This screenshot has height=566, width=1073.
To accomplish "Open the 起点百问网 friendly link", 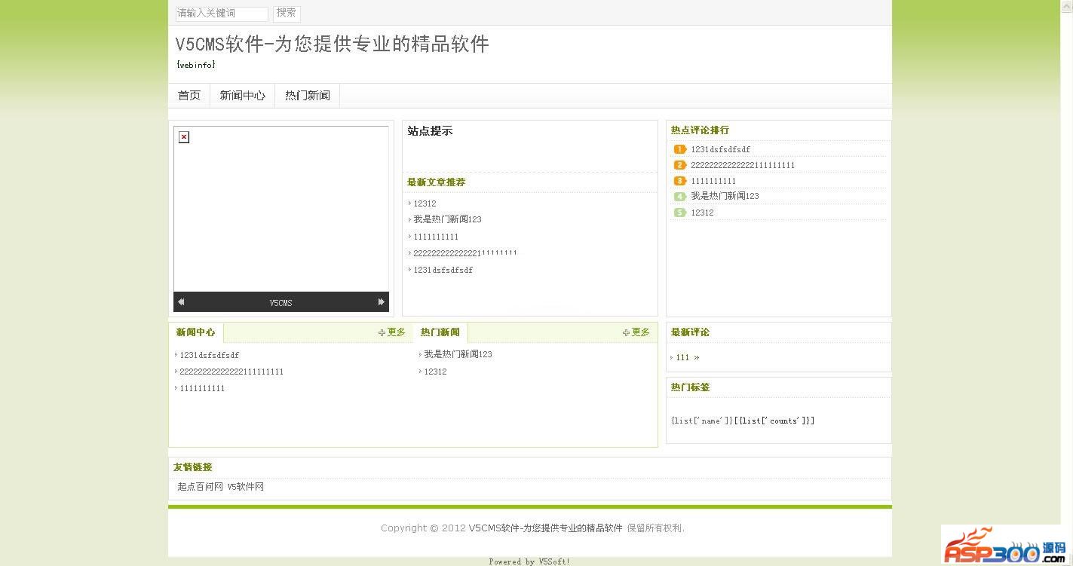I will point(200,487).
